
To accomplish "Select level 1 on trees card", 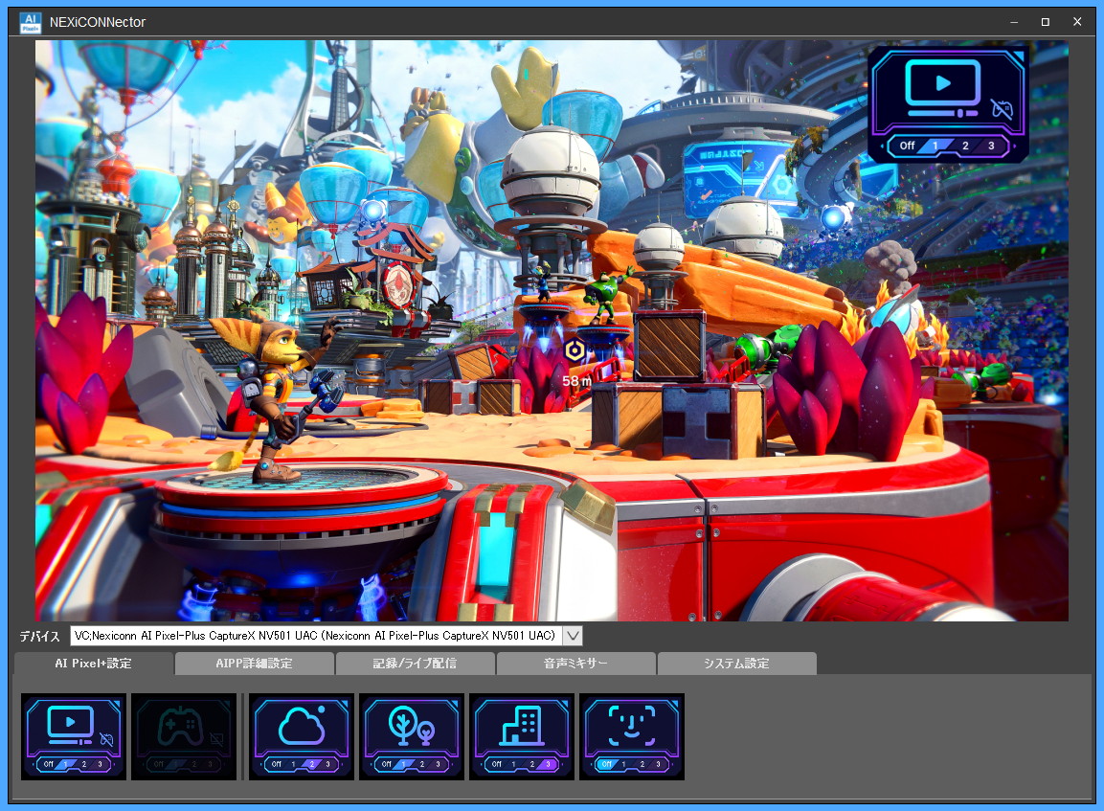I will pyautogui.click(x=403, y=764).
